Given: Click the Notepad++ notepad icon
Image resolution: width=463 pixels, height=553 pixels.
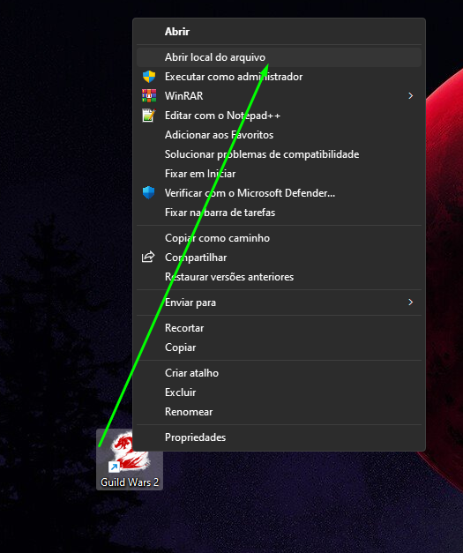Looking at the screenshot, I should click(x=149, y=116).
